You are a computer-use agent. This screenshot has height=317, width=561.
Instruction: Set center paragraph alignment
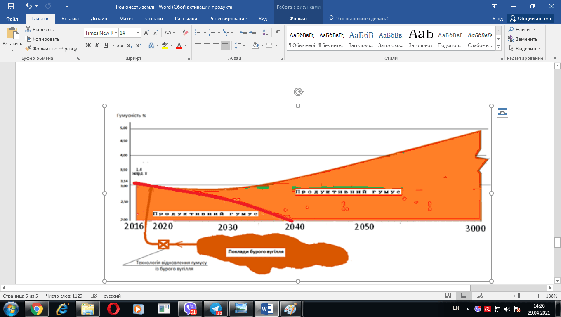207,45
